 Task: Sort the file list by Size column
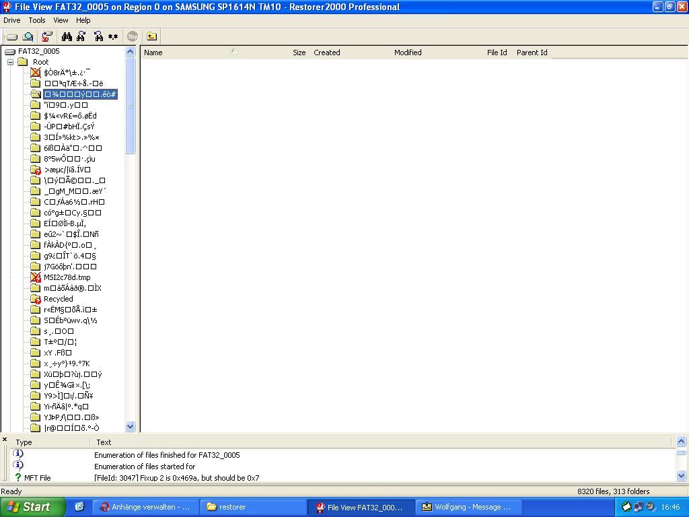299,53
